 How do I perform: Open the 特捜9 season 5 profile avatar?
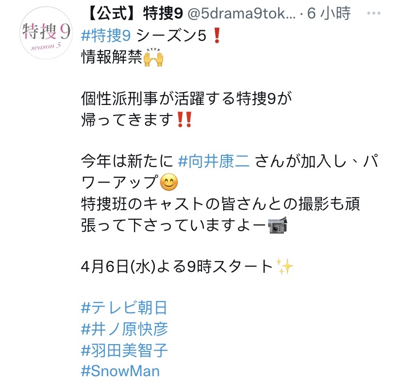tap(46, 33)
